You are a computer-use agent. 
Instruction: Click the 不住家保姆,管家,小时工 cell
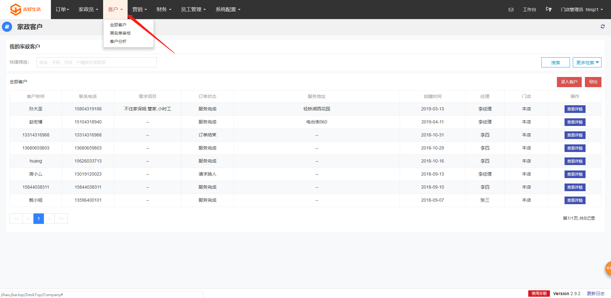148,109
